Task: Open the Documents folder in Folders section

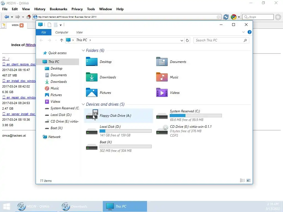Action: click(x=162, y=62)
